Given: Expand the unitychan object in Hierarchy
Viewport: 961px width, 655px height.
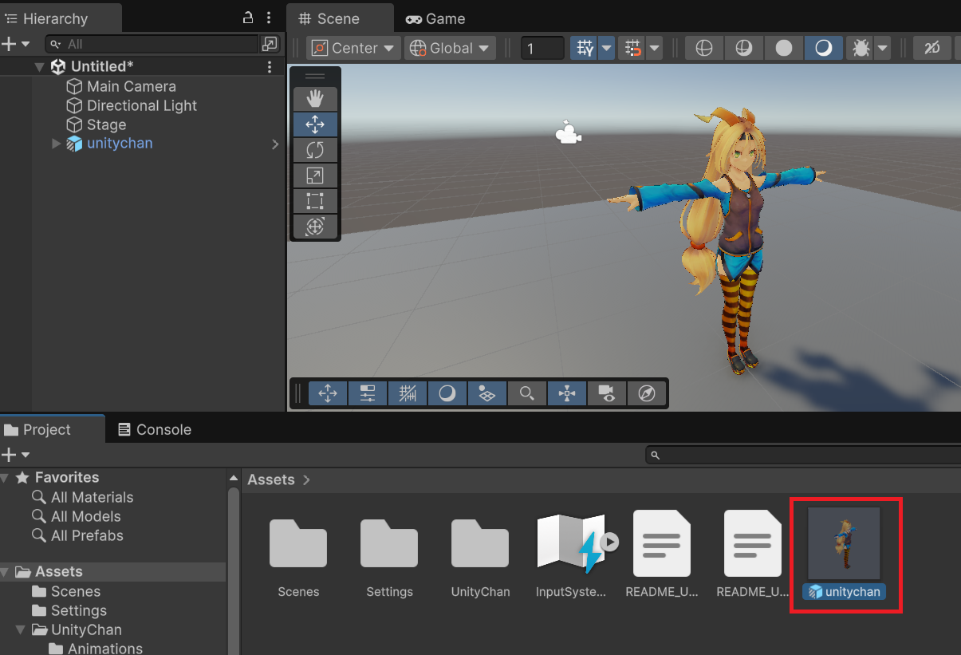Looking at the screenshot, I should coord(56,144).
